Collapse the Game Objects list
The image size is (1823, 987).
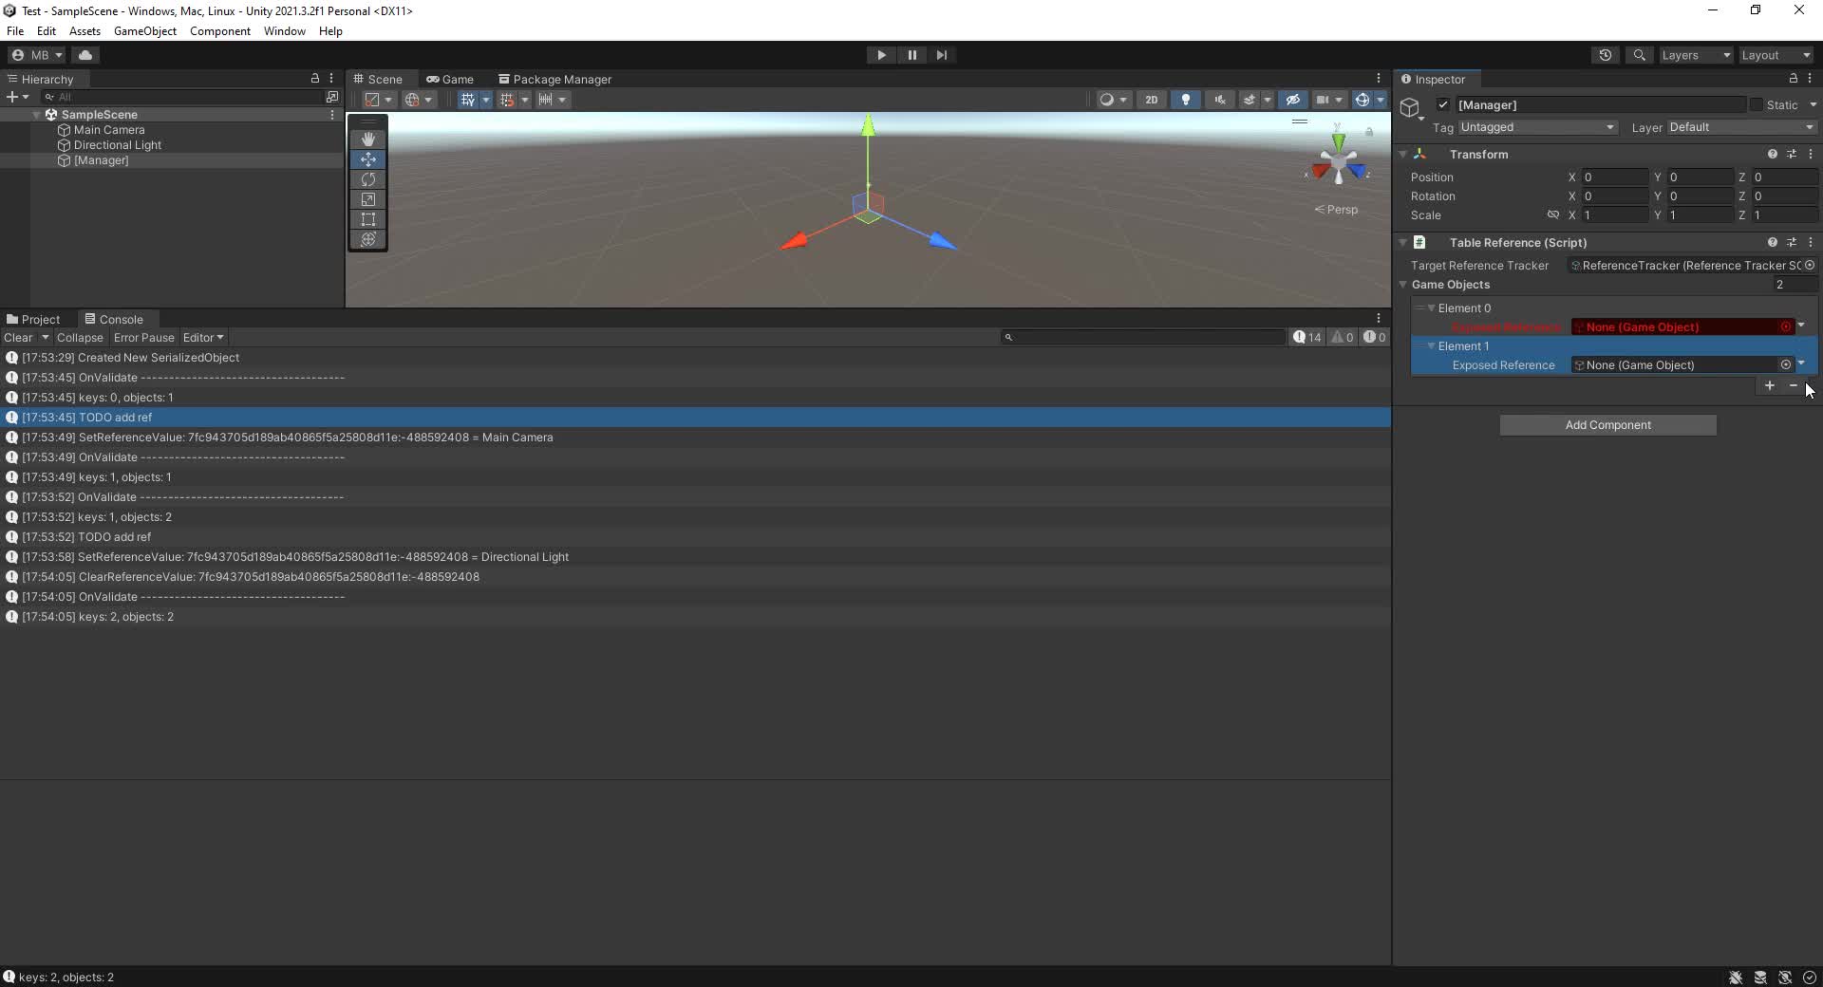point(1403,285)
